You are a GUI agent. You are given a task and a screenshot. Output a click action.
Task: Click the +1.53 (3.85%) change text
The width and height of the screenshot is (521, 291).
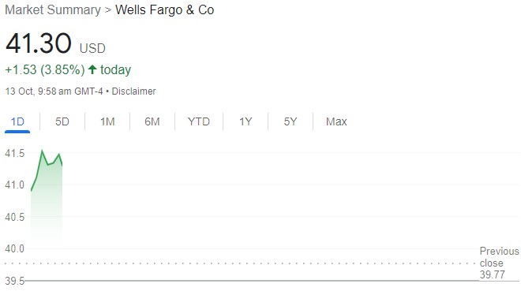tap(45, 69)
